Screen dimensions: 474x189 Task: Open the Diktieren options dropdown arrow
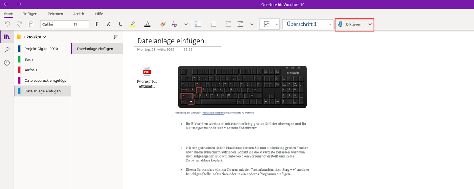(x=370, y=24)
